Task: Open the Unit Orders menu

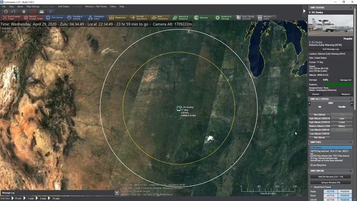Action: tap(64, 7)
